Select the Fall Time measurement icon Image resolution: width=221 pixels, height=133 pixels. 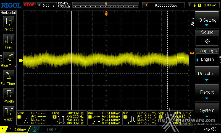(x=9, y=76)
